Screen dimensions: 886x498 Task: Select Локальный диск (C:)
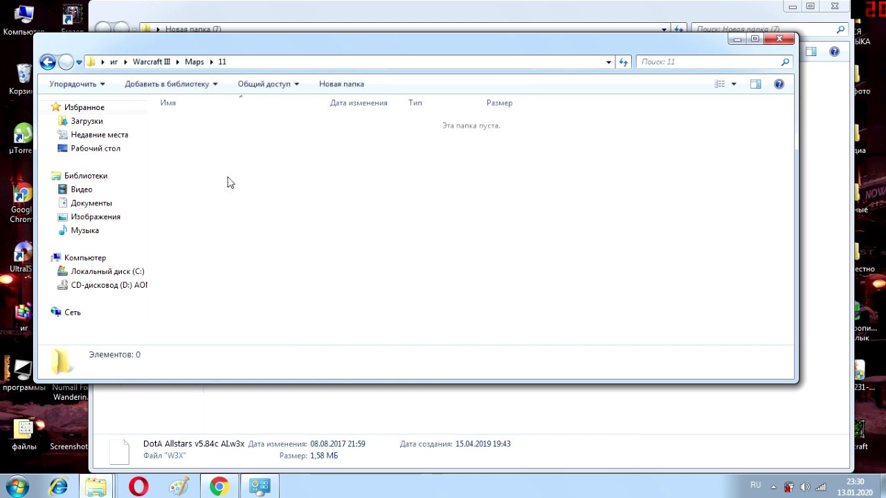point(107,272)
